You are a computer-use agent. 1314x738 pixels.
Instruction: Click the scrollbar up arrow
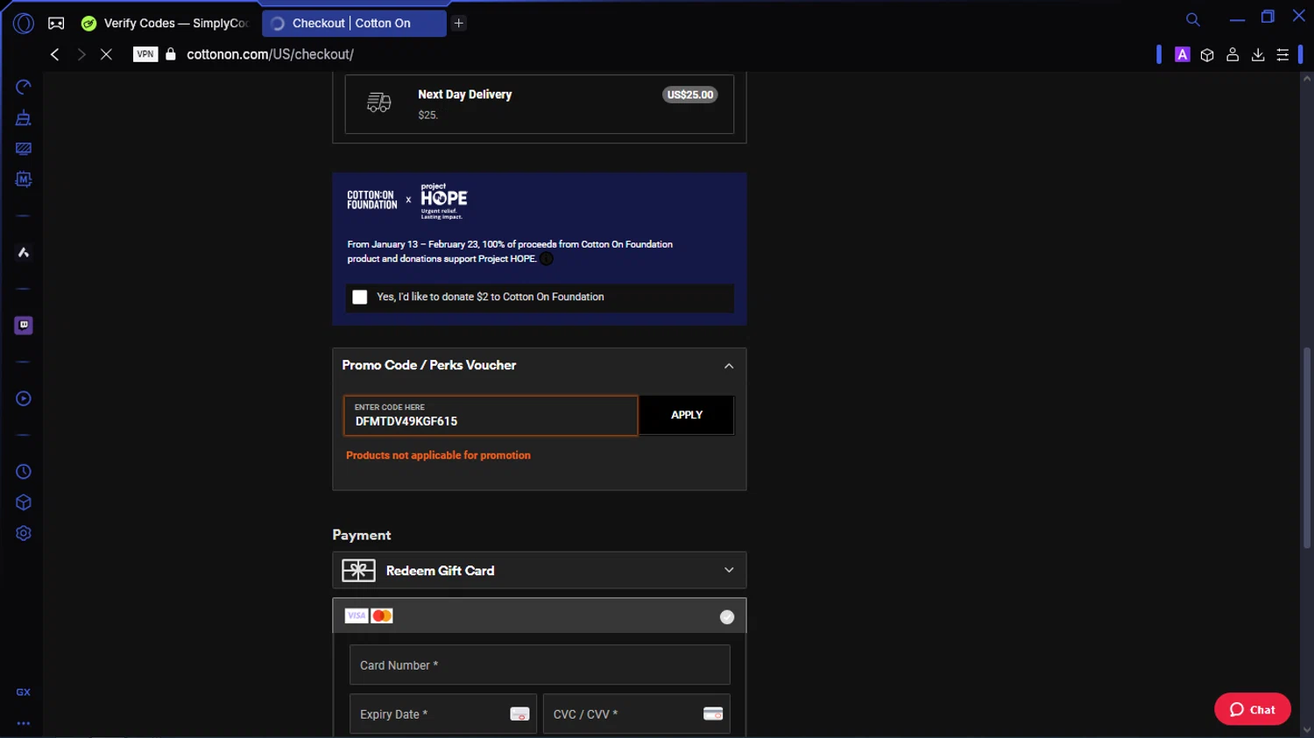pos(1307,79)
